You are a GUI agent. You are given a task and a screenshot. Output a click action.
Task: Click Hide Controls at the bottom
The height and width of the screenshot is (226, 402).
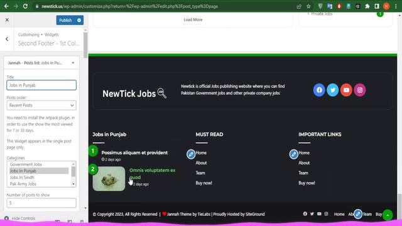pos(20,218)
